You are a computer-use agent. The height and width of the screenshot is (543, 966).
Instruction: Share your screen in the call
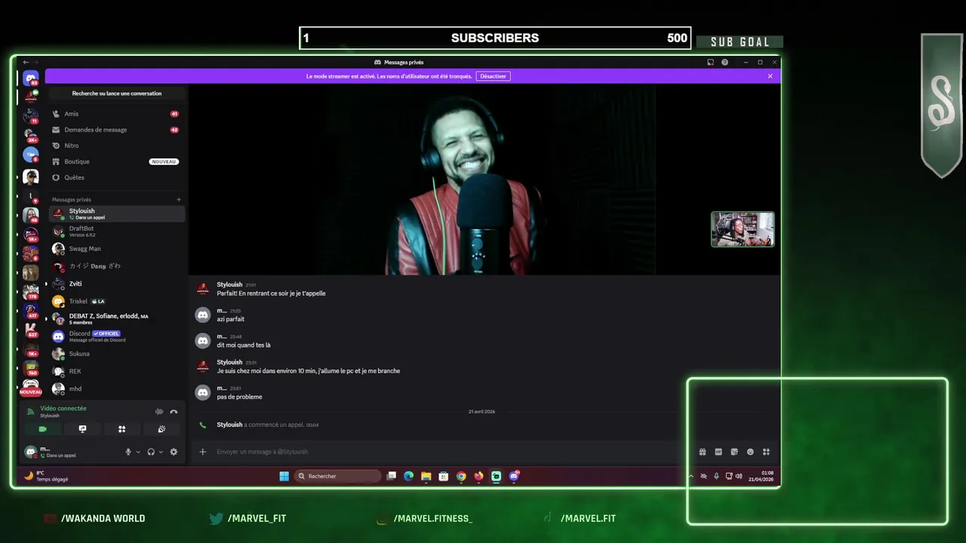coord(82,429)
